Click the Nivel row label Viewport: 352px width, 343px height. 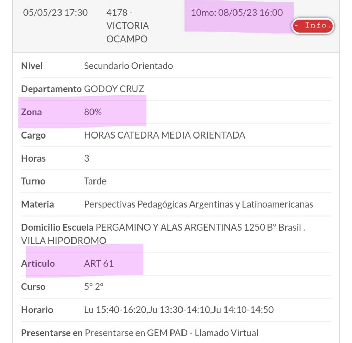click(32, 66)
